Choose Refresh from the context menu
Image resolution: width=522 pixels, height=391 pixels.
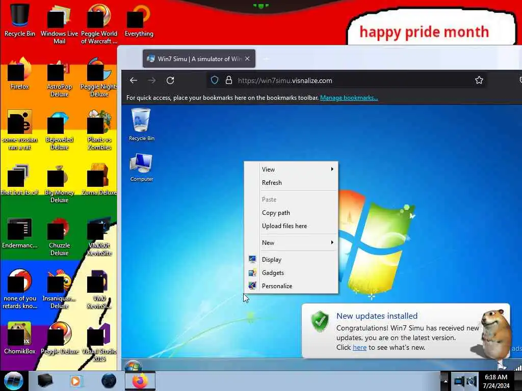[291, 183]
